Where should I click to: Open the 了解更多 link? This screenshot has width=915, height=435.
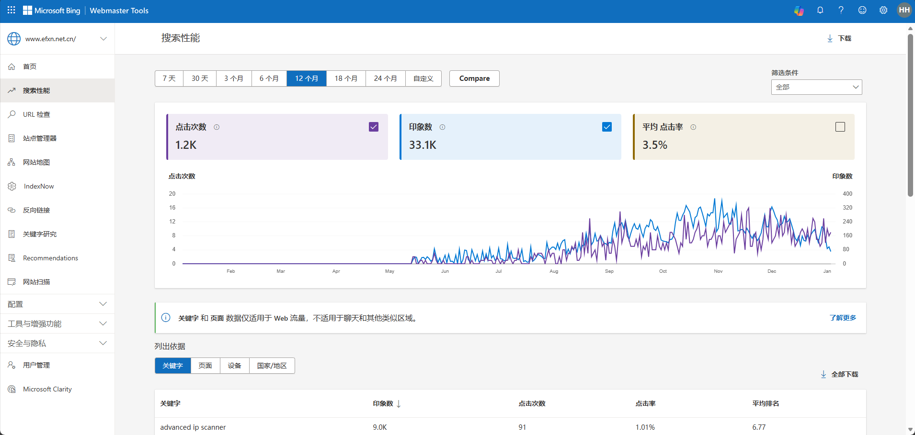[x=843, y=318]
